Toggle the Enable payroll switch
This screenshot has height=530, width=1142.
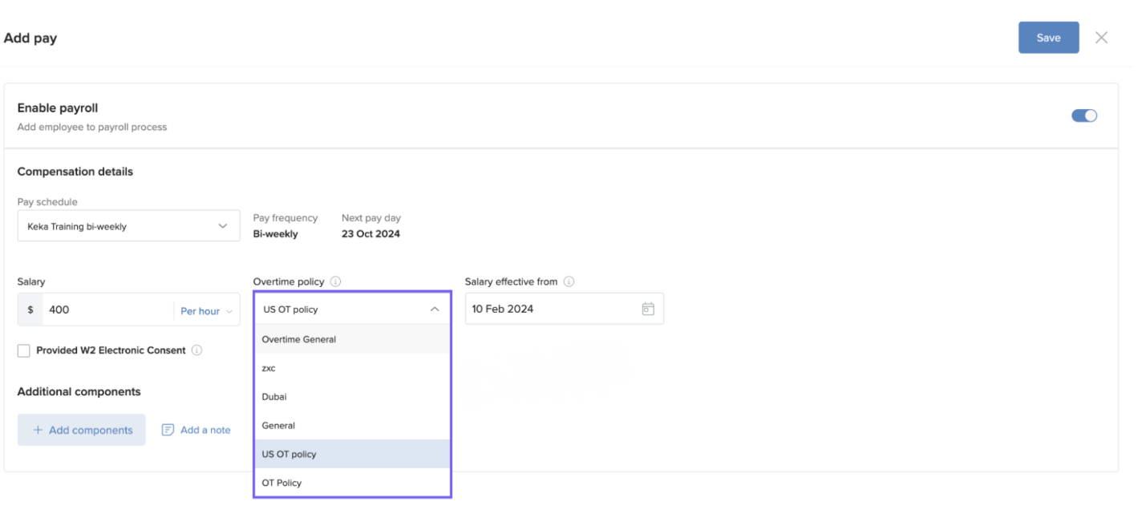pos(1083,115)
